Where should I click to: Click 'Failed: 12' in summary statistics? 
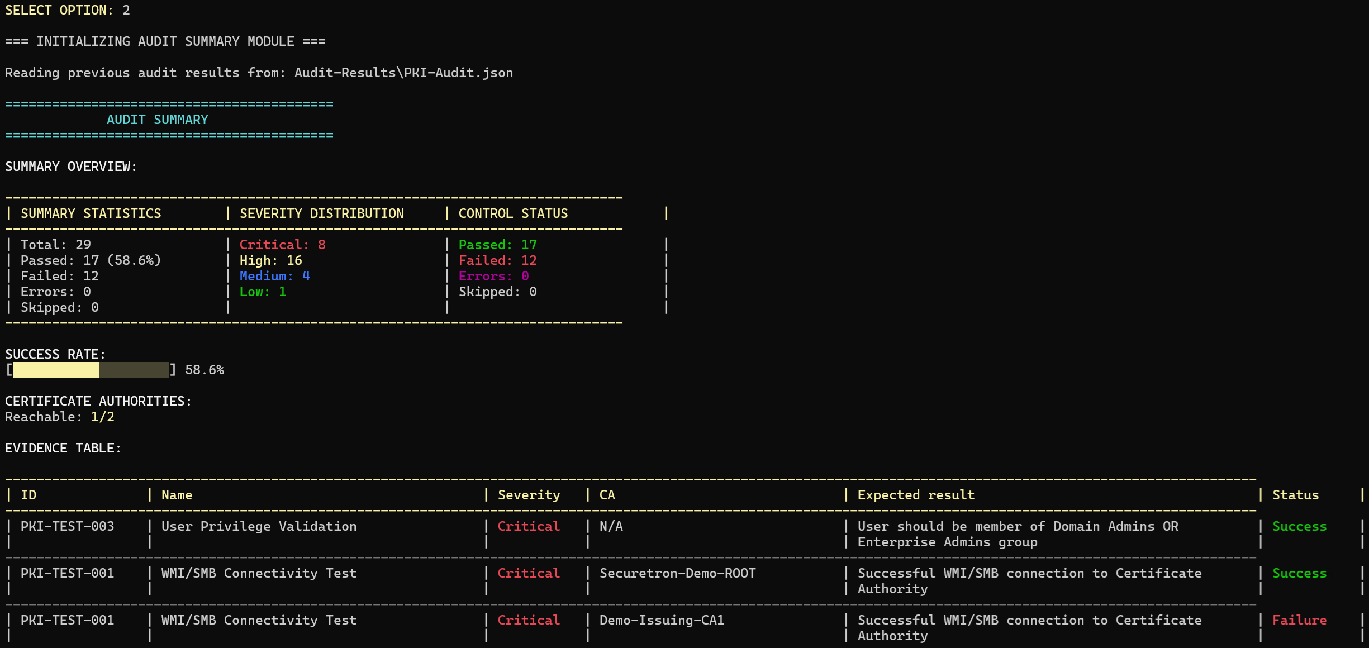[60, 276]
